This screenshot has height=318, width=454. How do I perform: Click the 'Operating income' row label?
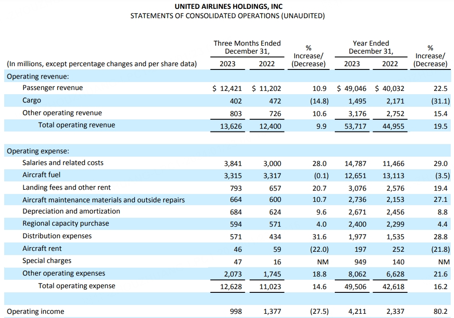[35, 311]
